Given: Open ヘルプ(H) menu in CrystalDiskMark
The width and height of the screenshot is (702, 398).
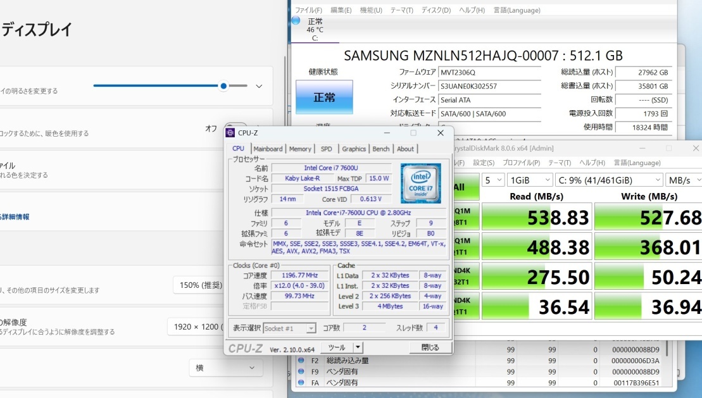Looking at the screenshot, I should click(x=592, y=163).
